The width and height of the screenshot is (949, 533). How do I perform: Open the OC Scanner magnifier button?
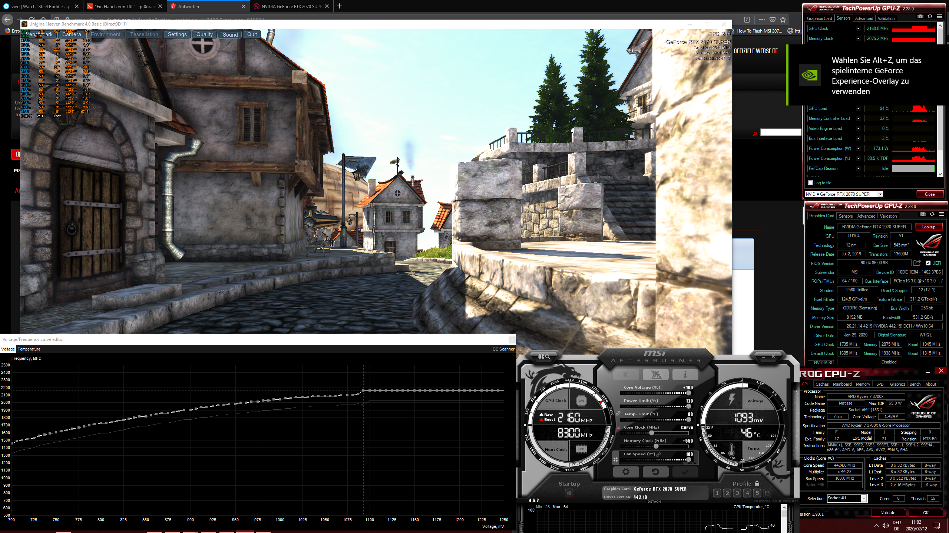(544, 356)
